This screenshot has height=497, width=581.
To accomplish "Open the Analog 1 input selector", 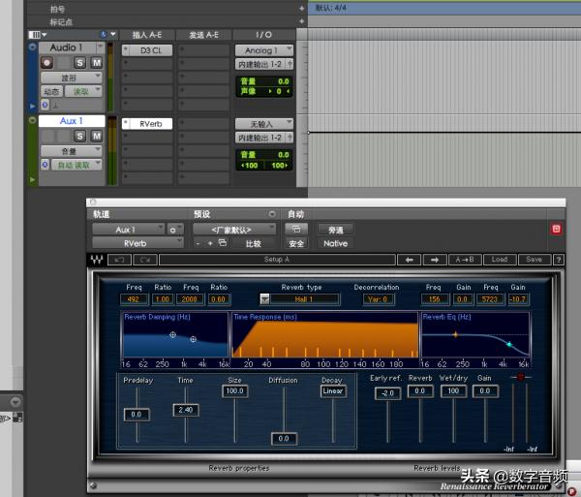I will pos(261,49).
